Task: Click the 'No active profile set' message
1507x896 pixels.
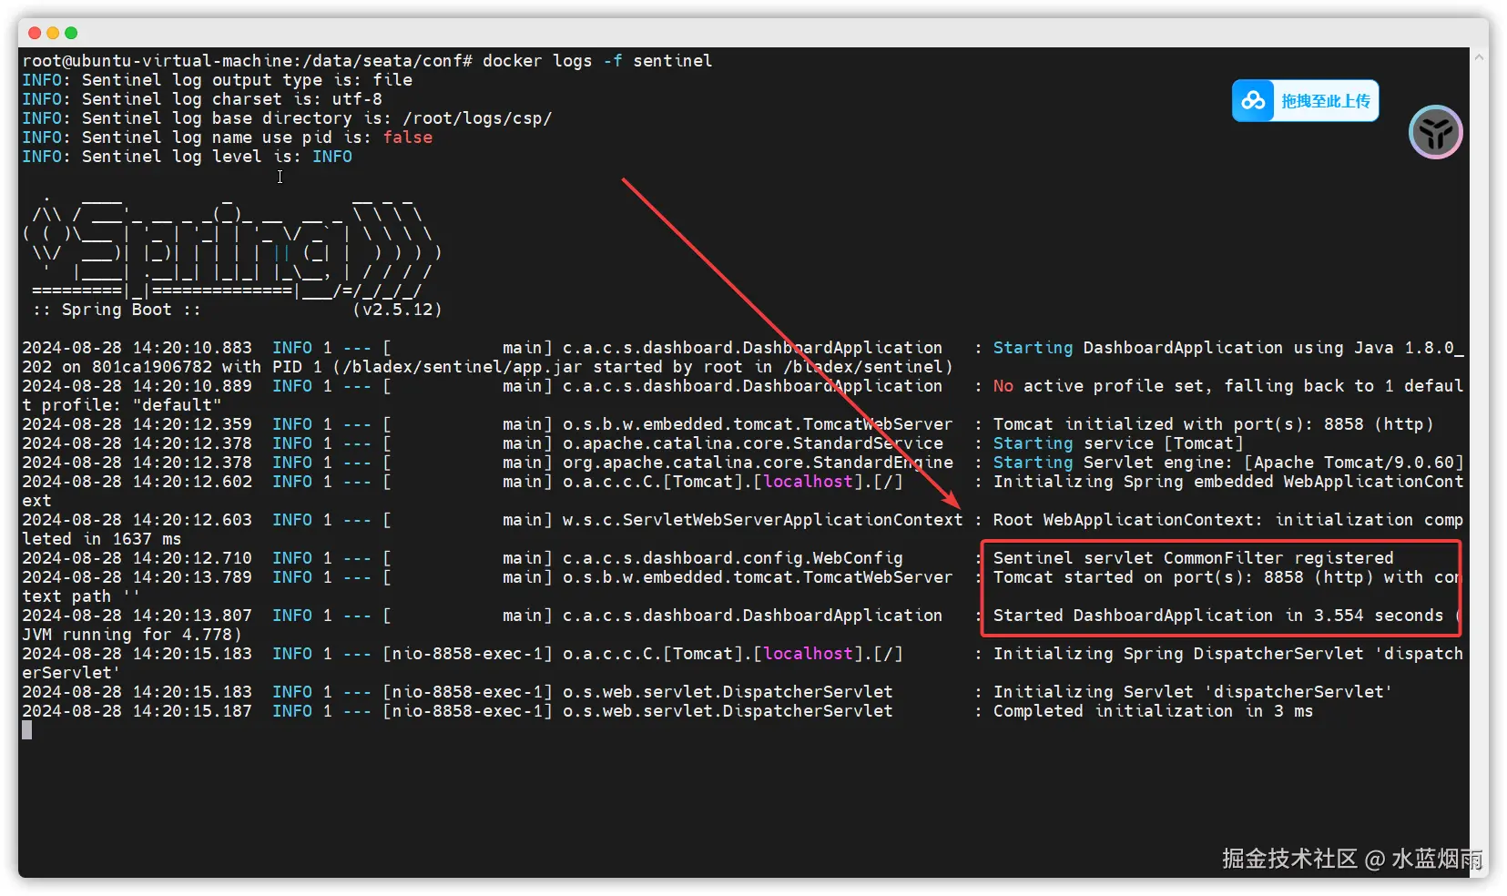Action: pyautogui.click(x=1228, y=386)
